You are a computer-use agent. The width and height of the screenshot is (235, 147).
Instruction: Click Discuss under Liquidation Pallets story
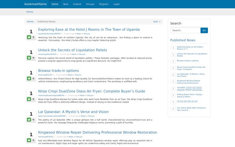click(x=82, y=54)
